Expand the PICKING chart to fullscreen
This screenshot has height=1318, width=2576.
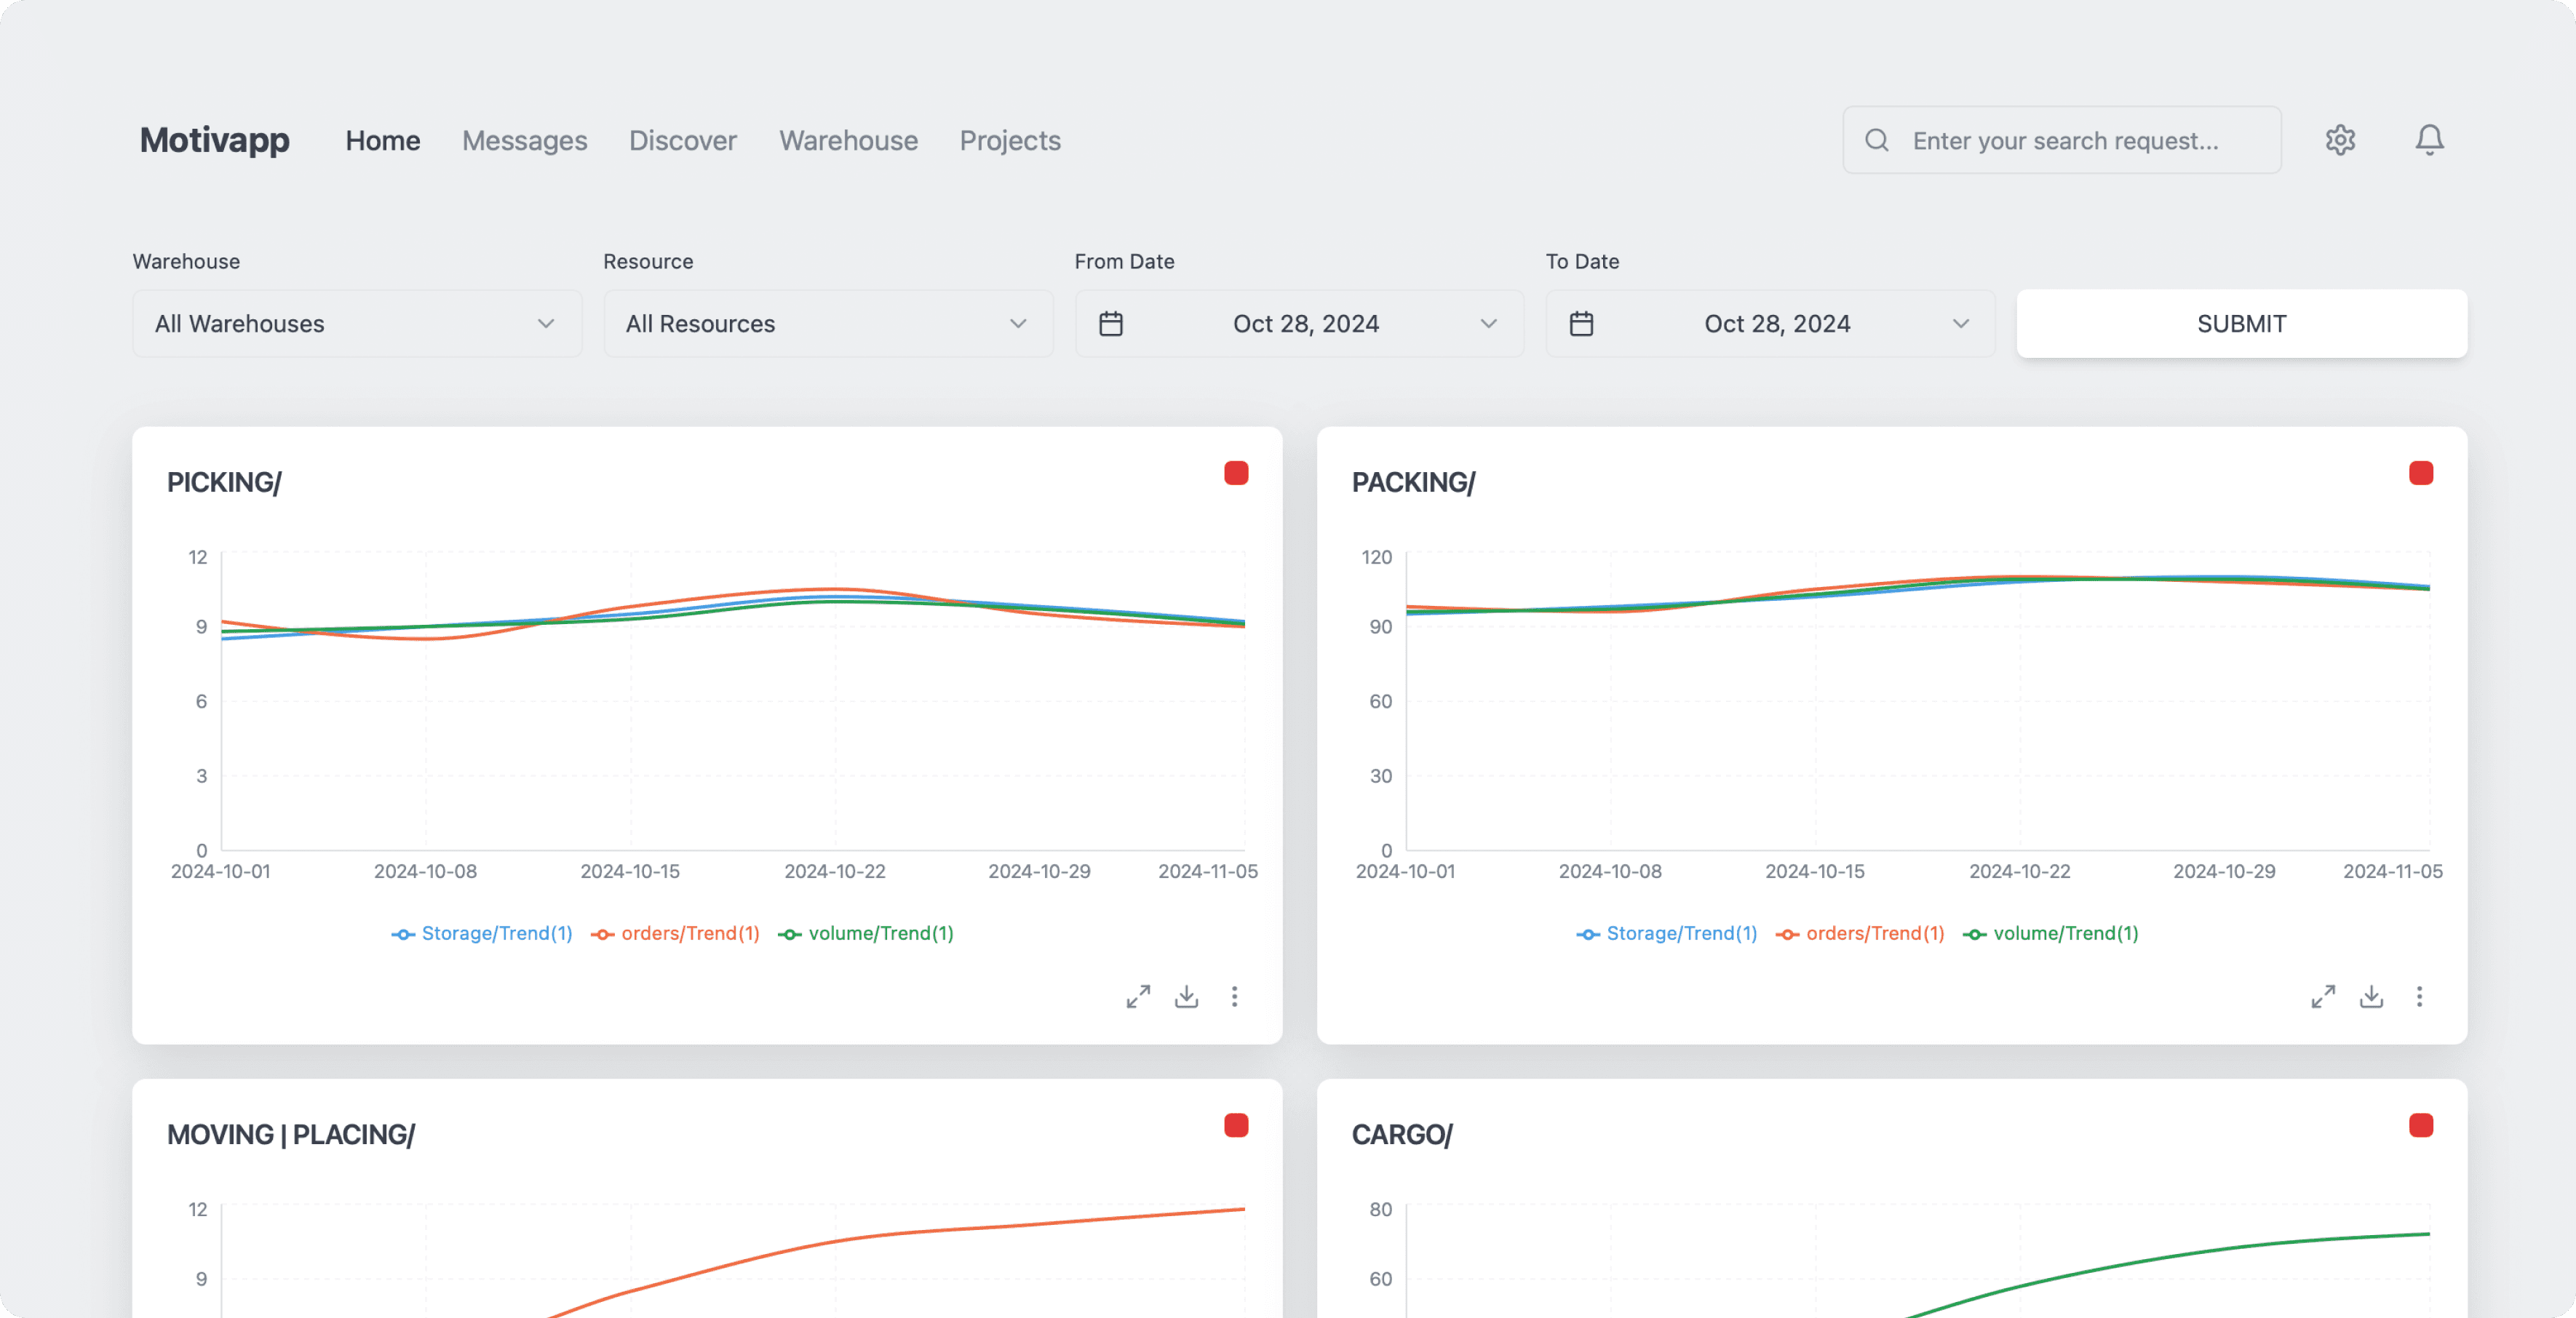(1138, 997)
